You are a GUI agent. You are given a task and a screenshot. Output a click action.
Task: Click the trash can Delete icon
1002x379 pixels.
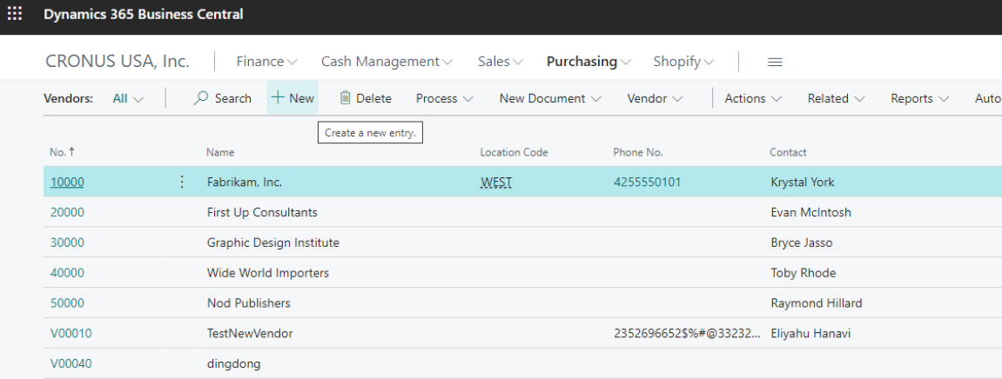coord(345,97)
